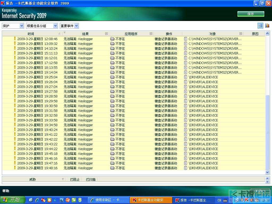Click warning icon of 19:48:16 event
Screen dimensions: 272x204
pyautogui.click(x=15, y=168)
